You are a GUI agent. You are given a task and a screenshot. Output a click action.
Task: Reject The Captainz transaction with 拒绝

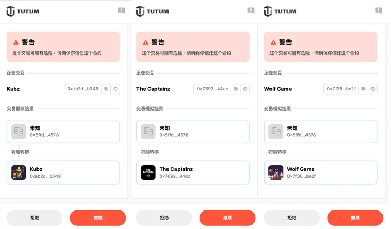click(164, 218)
